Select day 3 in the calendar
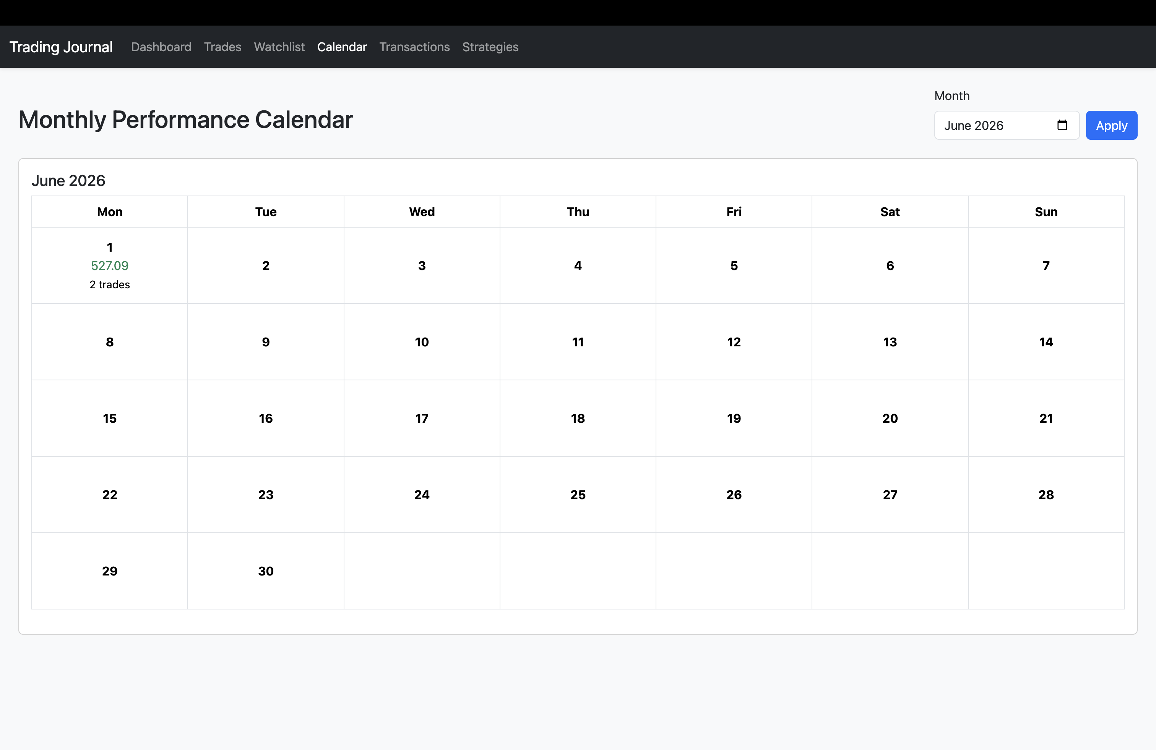The image size is (1156, 750). point(422,266)
